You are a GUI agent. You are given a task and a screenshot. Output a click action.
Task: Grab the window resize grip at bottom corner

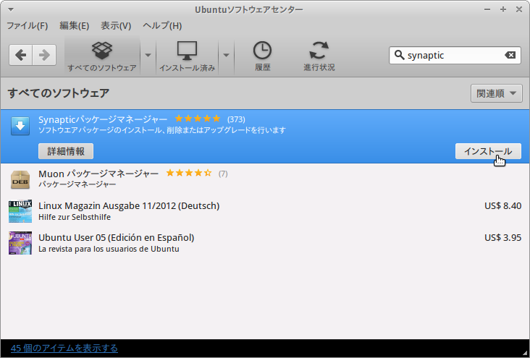pos(525,353)
